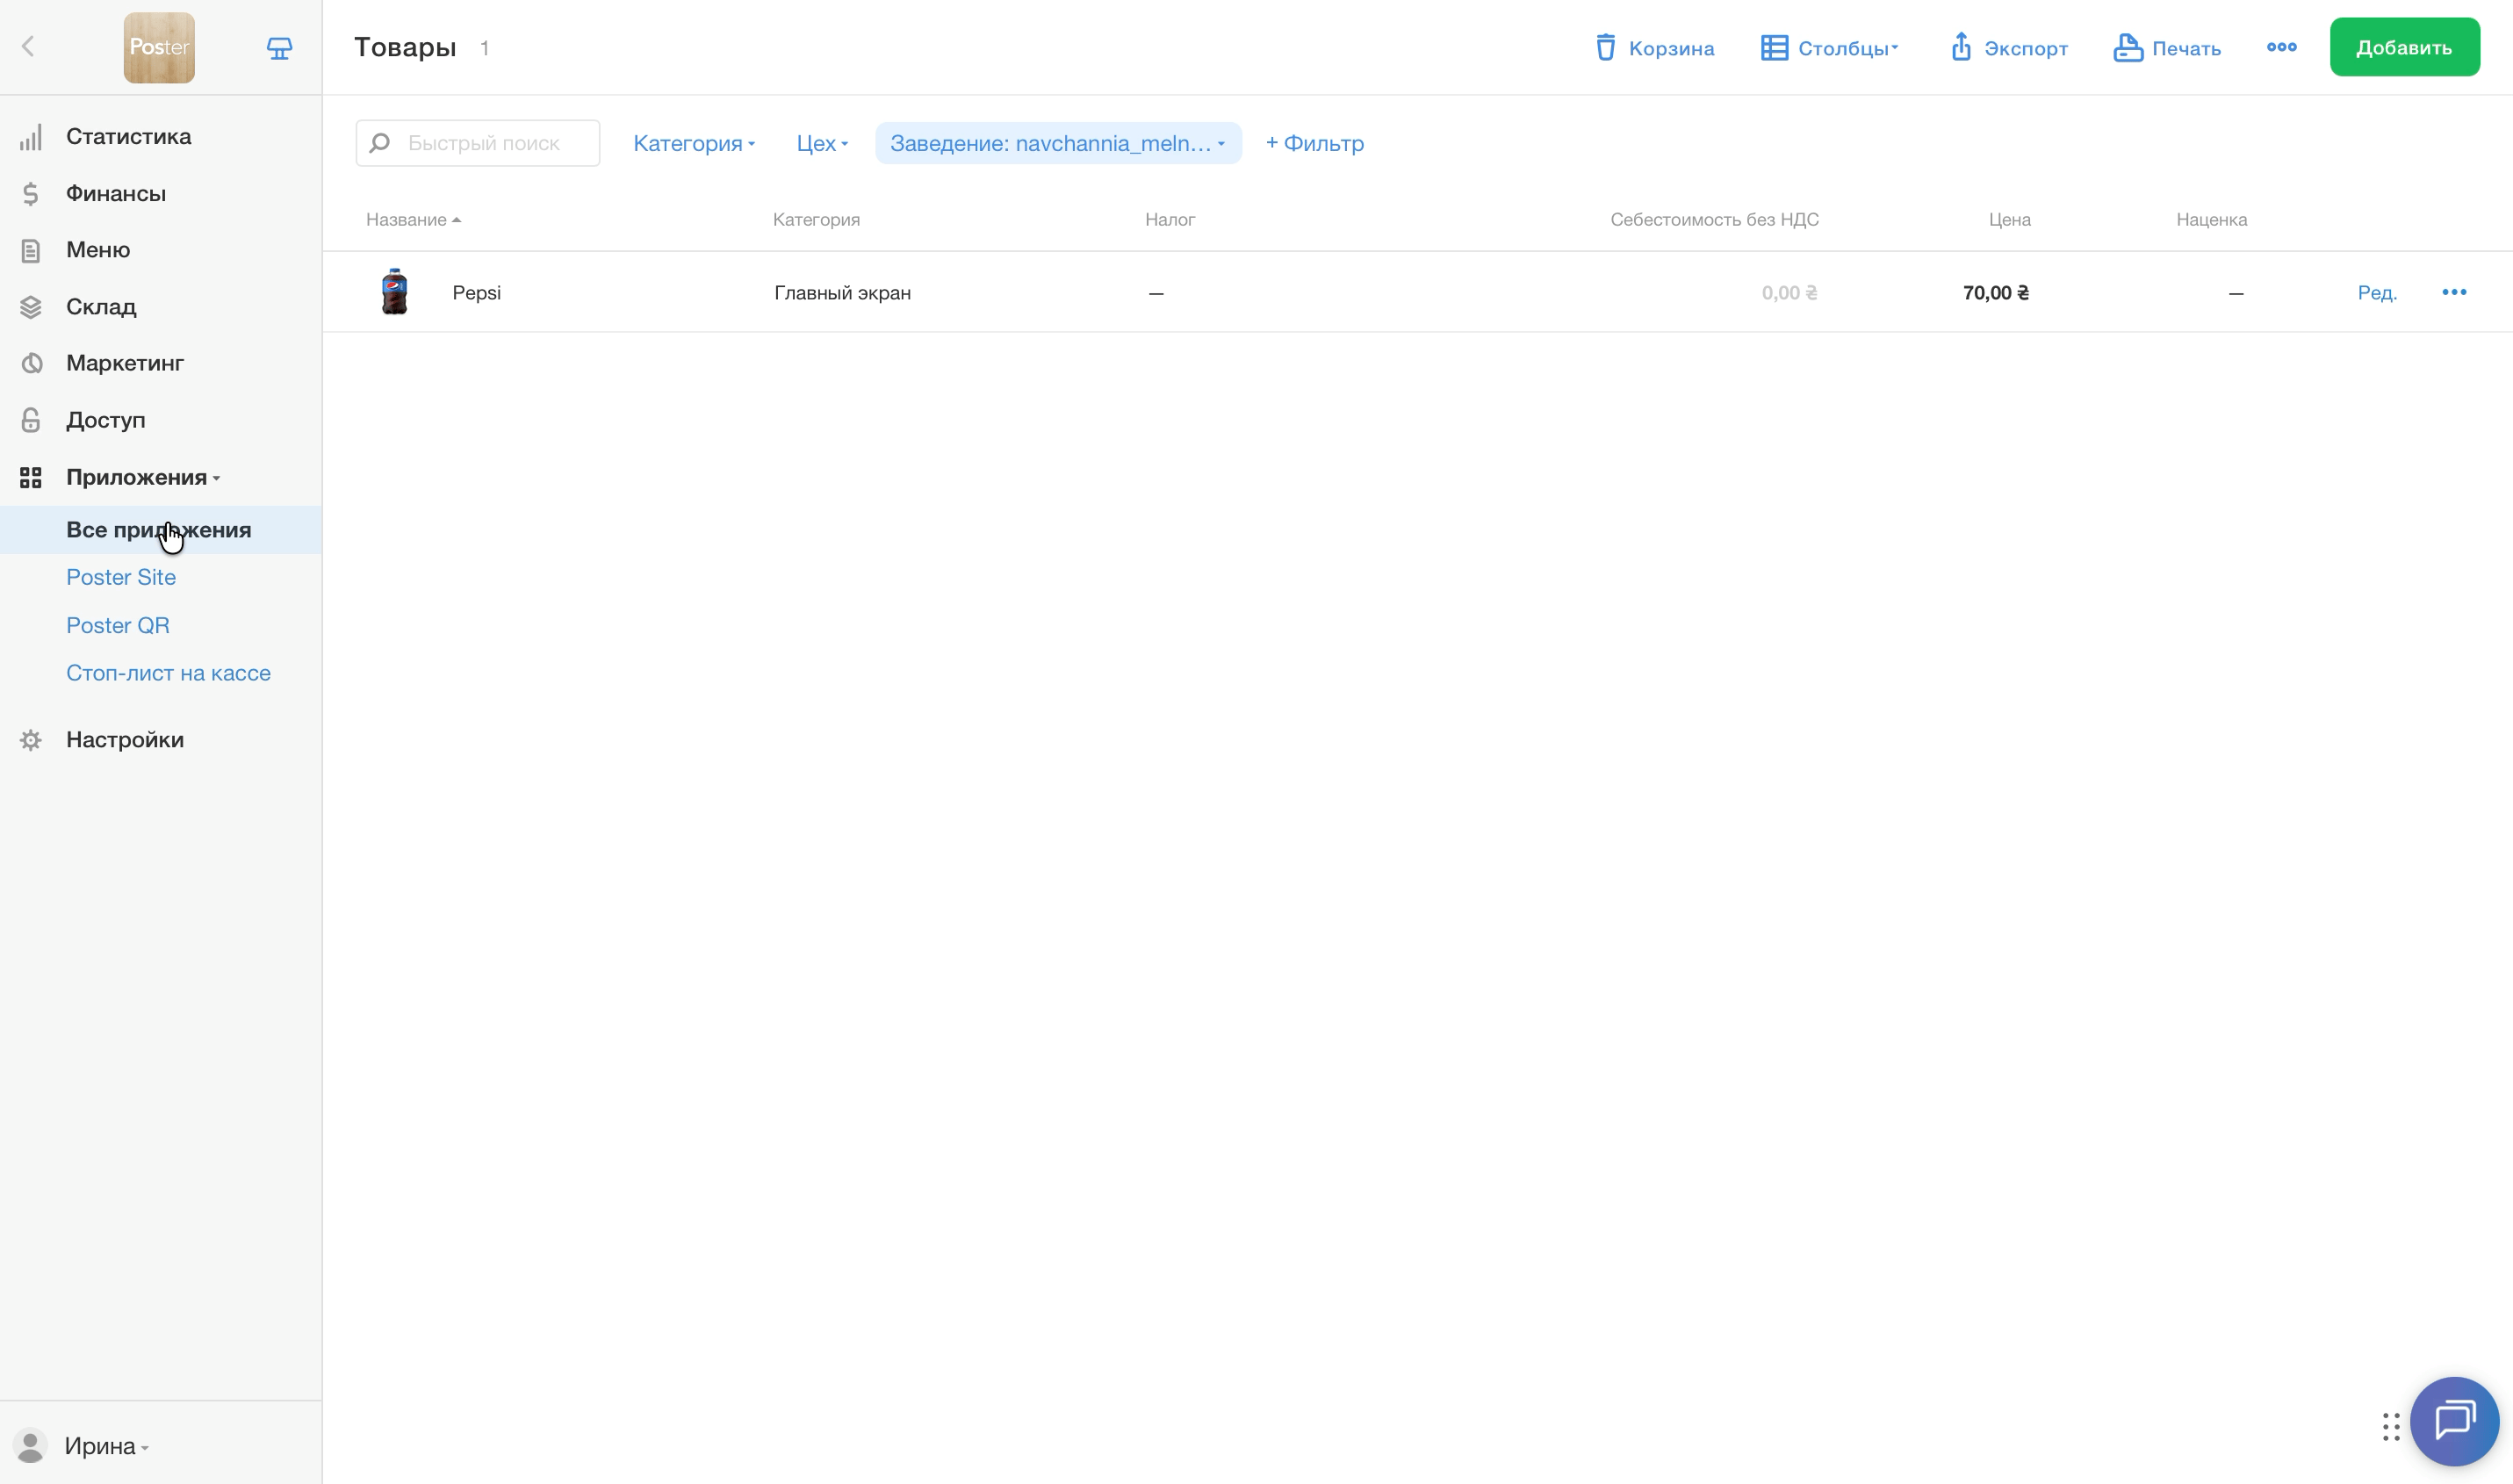The width and height of the screenshot is (2513, 1484).
Task: Open the Статистика section
Action: tap(128, 137)
